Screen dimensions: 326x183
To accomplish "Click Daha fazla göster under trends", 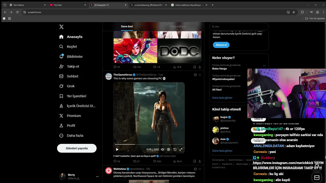I will pos(222,98).
